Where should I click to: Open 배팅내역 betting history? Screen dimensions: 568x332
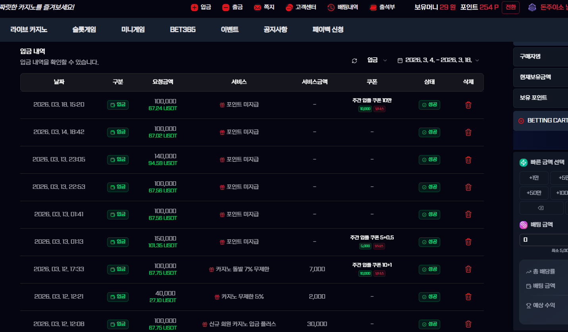pyautogui.click(x=343, y=7)
